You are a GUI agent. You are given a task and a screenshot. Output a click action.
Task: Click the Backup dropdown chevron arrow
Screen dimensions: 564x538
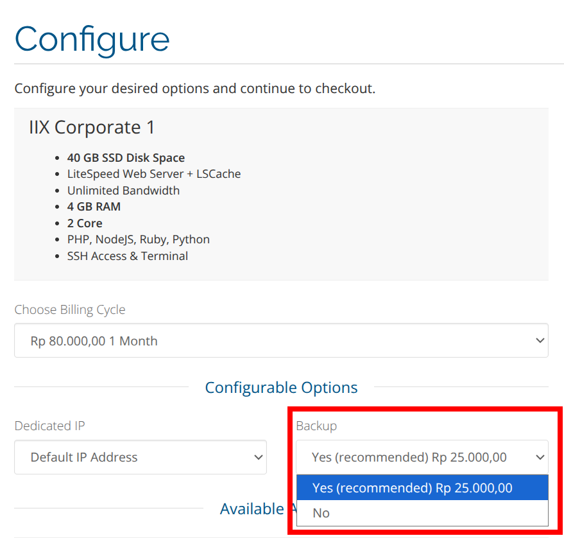540,458
